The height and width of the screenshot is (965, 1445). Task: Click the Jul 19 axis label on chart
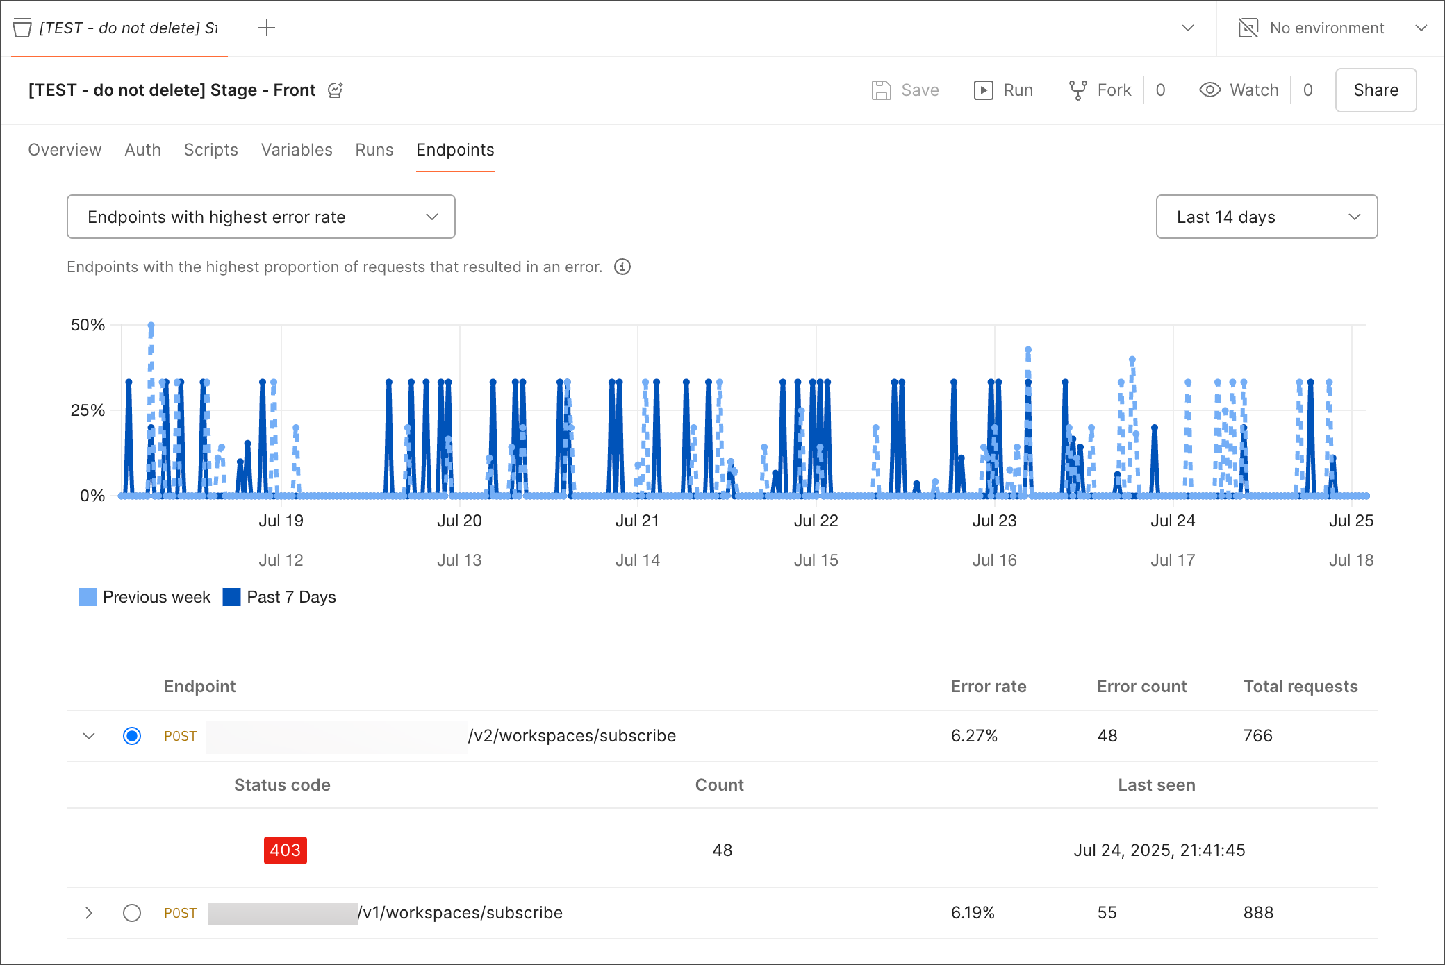(x=281, y=521)
